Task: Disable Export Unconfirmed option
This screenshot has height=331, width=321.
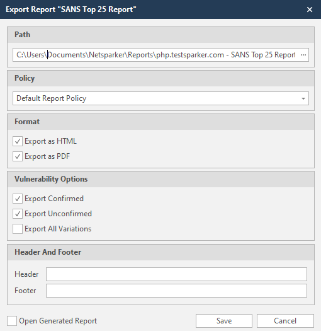Action: point(18,214)
